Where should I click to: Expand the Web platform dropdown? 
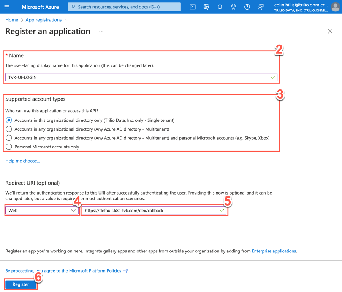pos(42,211)
